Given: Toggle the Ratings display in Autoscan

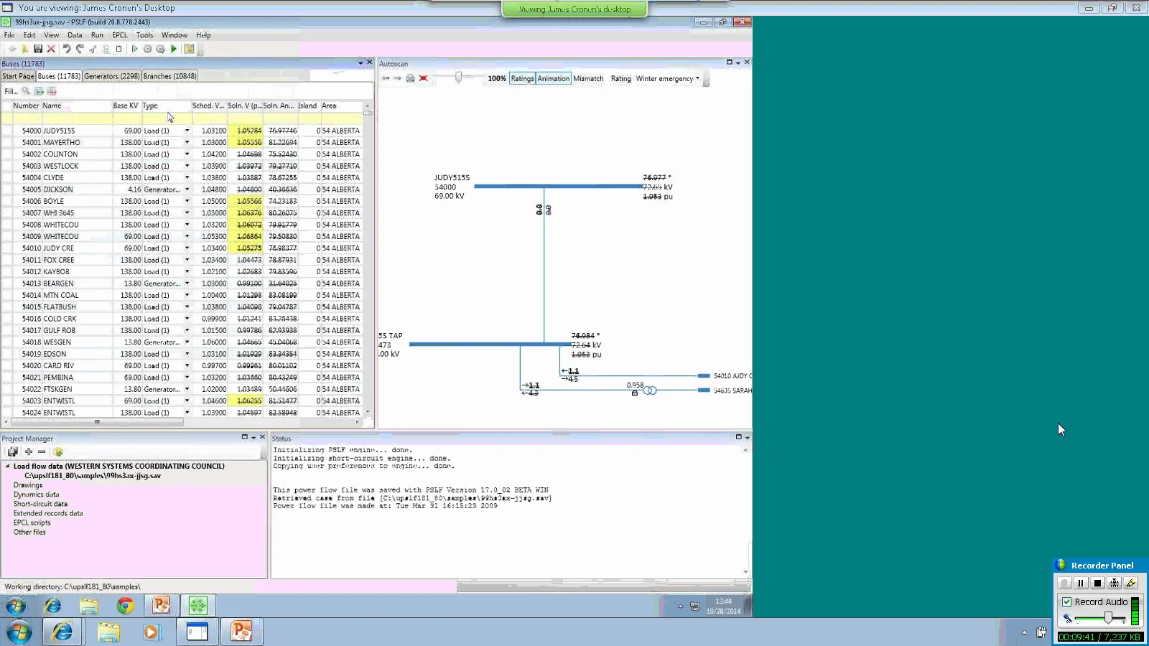Looking at the screenshot, I should click(x=523, y=78).
